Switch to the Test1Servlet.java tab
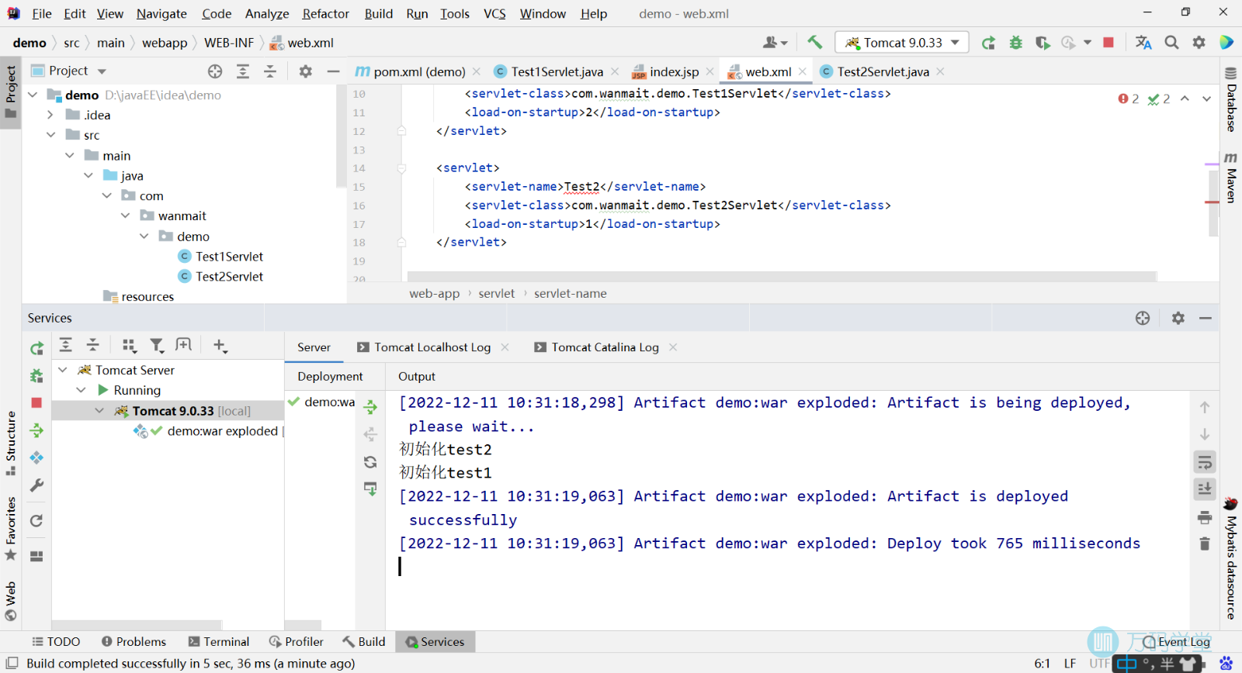 [x=556, y=71]
